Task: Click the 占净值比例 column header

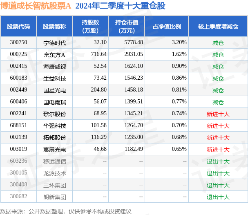Action: tap(167, 27)
